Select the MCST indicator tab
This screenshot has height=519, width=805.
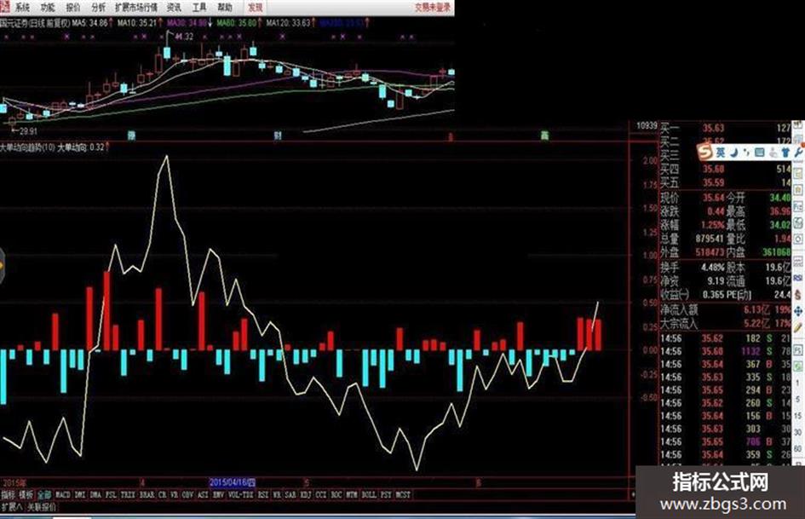click(x=403, y=495)
